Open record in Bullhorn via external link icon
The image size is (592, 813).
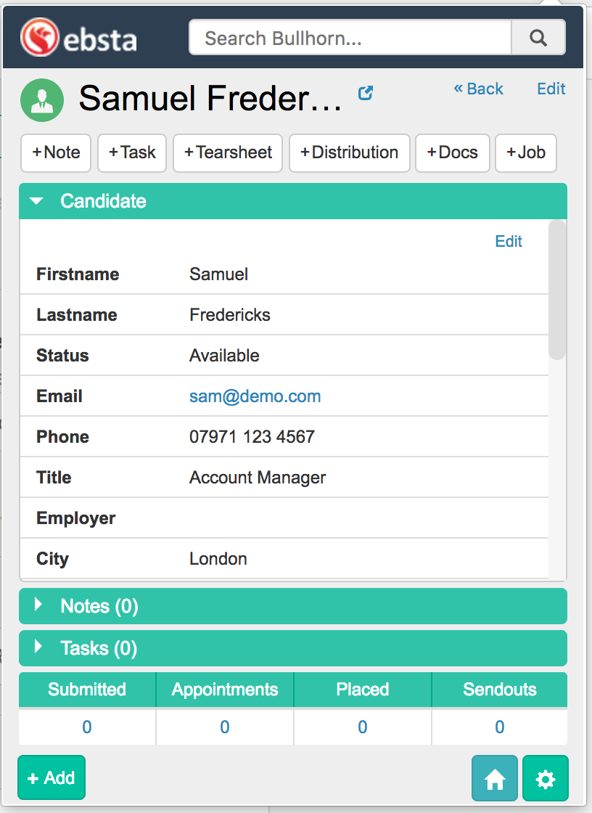pos(366,93)
